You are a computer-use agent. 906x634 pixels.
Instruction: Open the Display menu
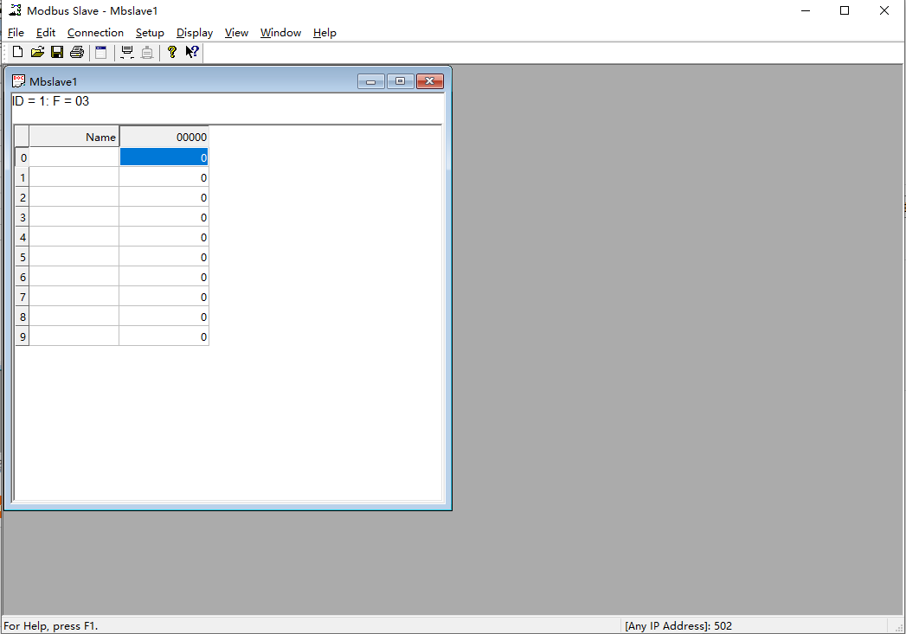pyautogui.click(x=195, y=33)
